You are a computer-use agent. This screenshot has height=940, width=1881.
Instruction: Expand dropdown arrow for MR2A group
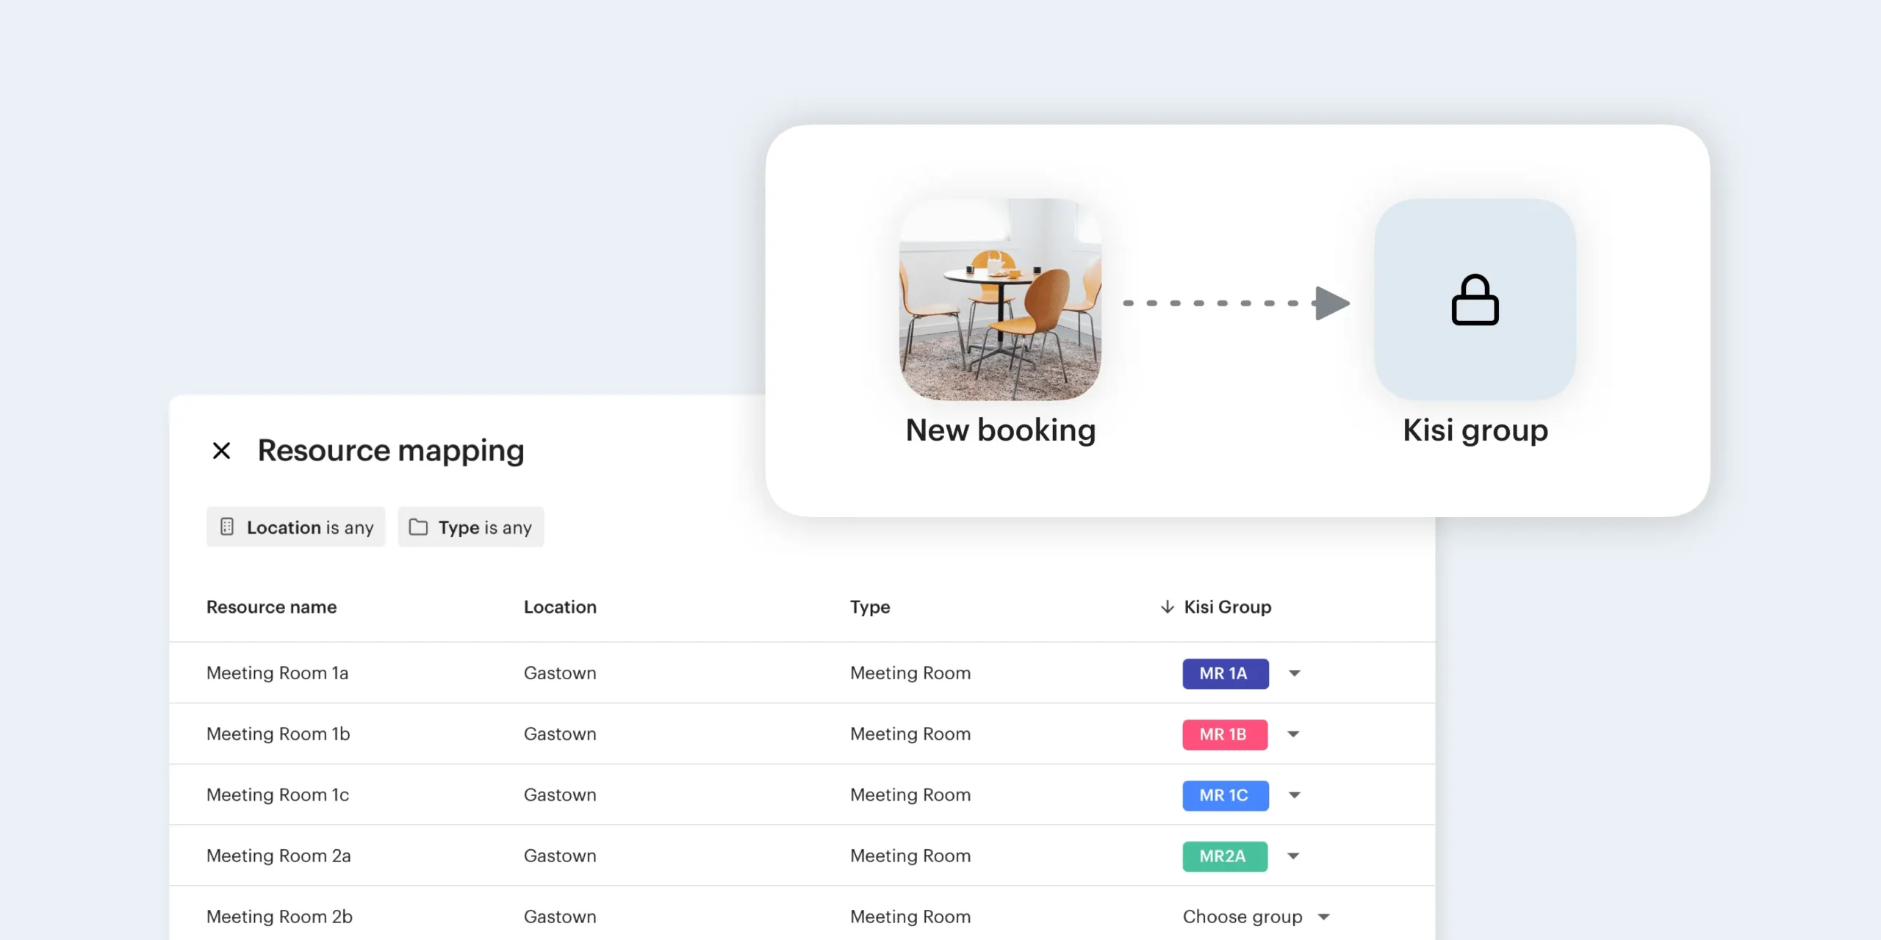[x=1294, y=856]
